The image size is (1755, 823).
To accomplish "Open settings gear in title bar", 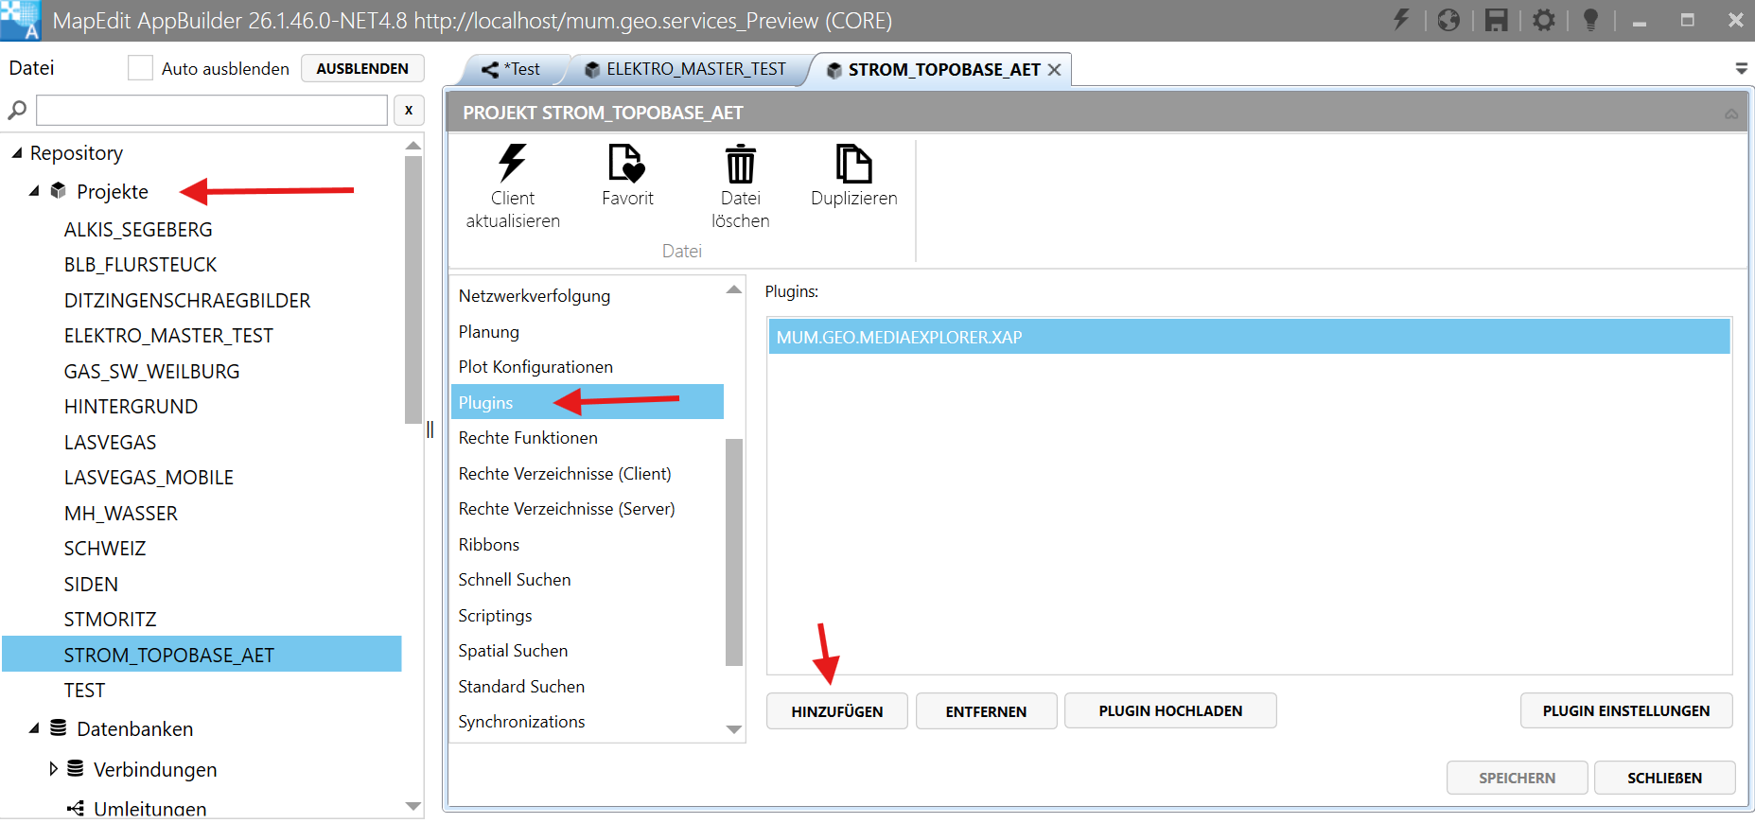I will point(1543,20).
